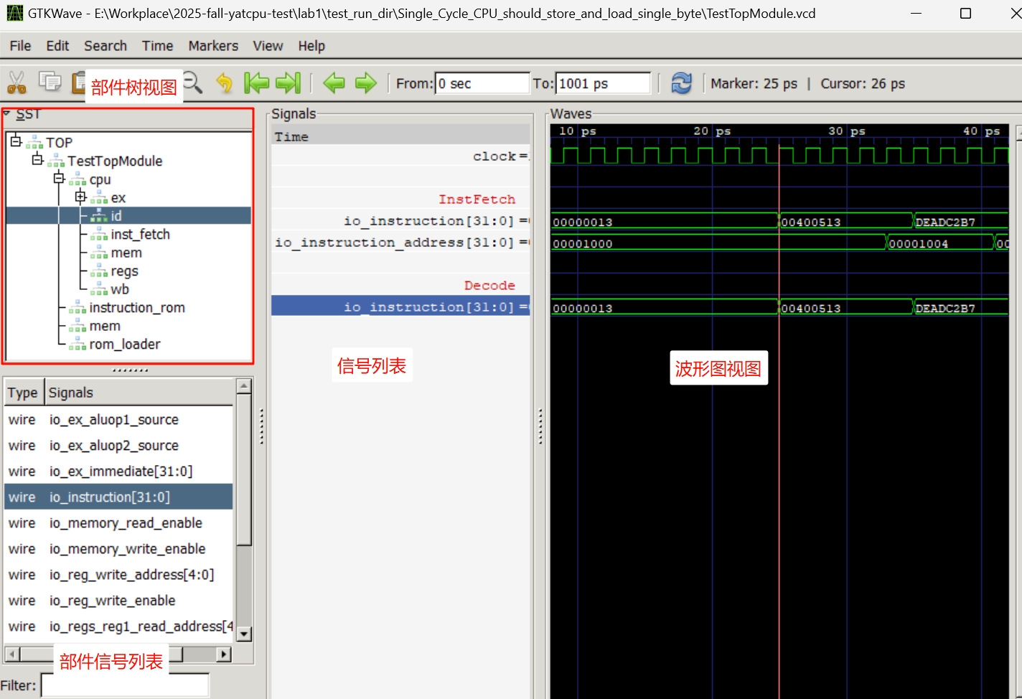Screen dimensions: 1022x699
Task: Click the Copy traces toolbar icon
Action: click(50, 82)
